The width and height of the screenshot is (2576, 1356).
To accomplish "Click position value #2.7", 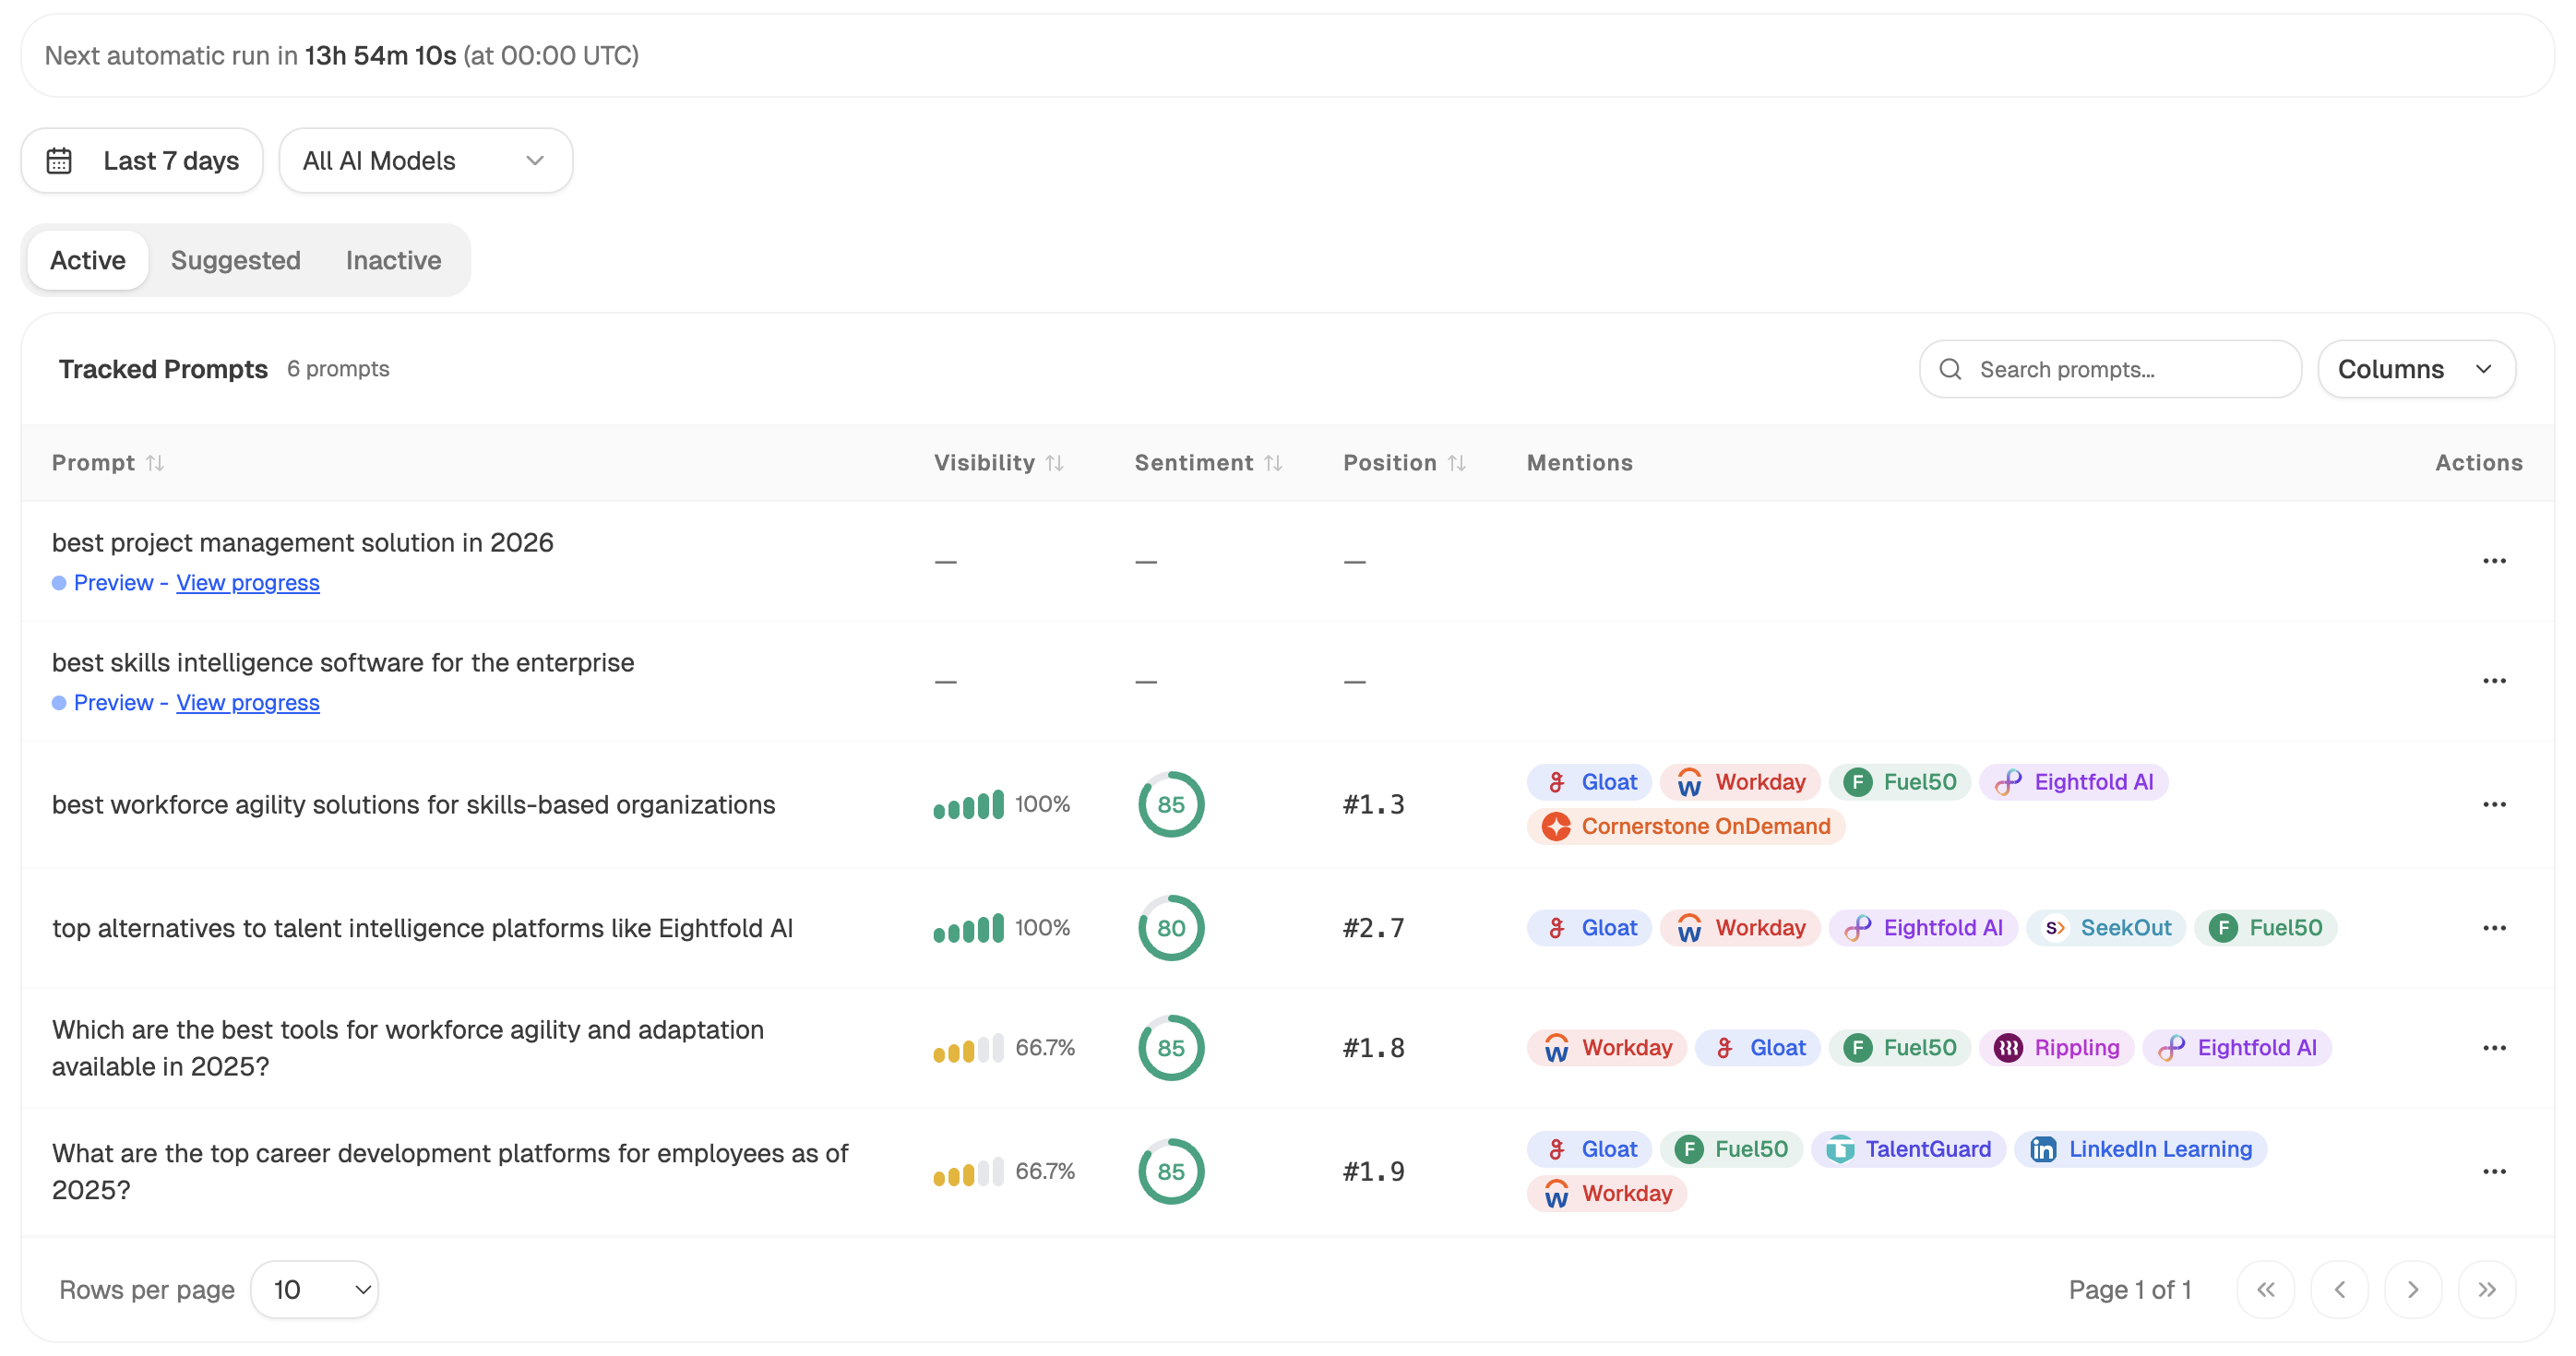I will [x=1373, y=928].
